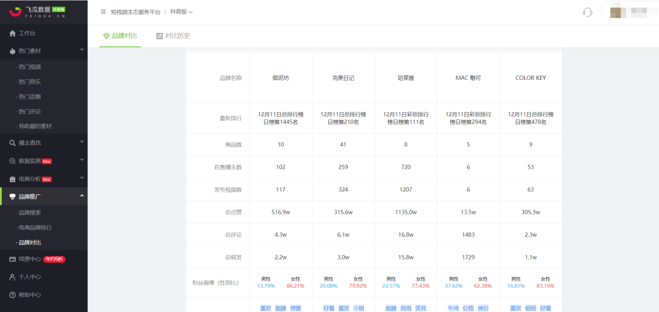Click ranking text 日榜第111名
The image size is (659, 312).
(x=406, y=122)
